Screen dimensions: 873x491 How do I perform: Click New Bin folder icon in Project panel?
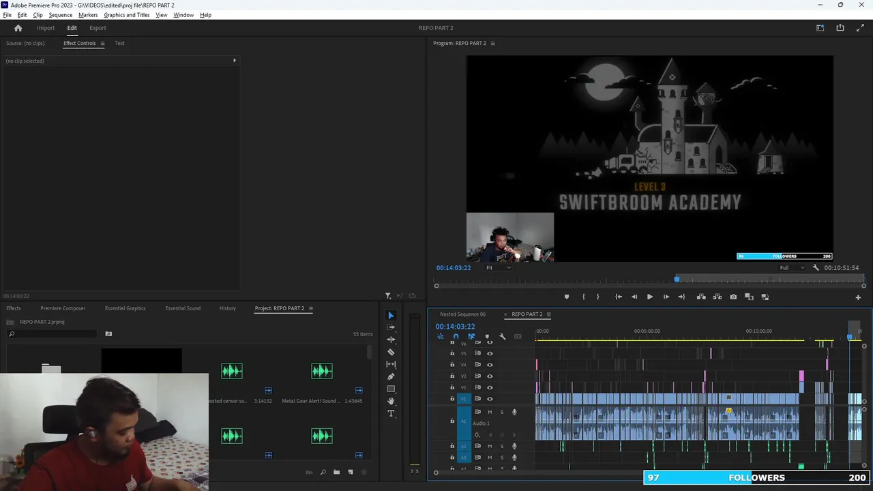336,472
